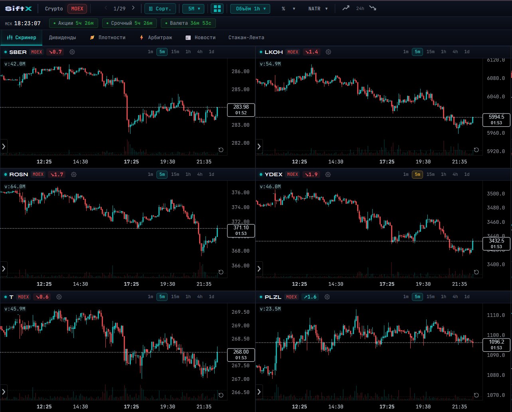The image size is (512, 412).
Task: Open settings gear for SBER chart
Action: pos(72,52)
